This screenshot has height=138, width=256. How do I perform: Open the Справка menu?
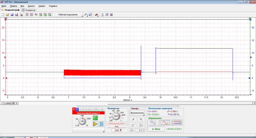point(53,6)
